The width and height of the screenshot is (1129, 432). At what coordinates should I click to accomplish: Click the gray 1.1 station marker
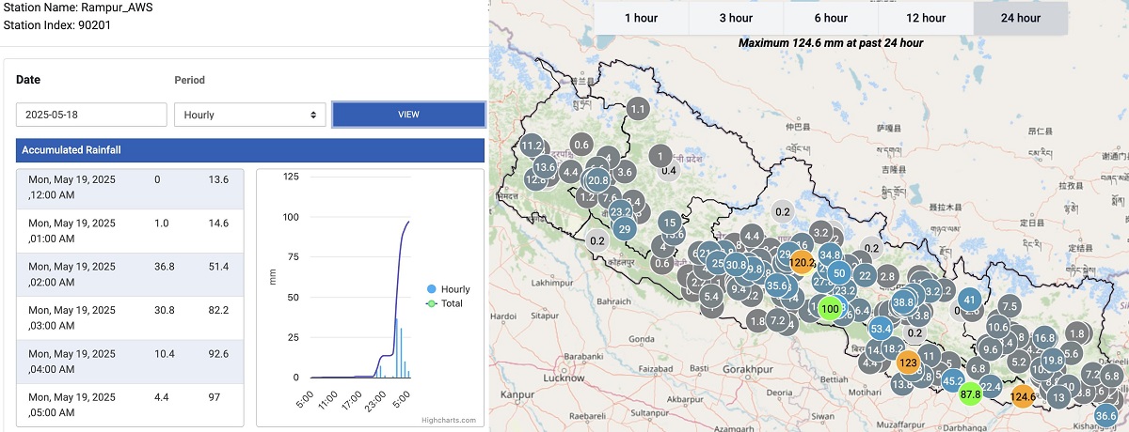(638, 110)
